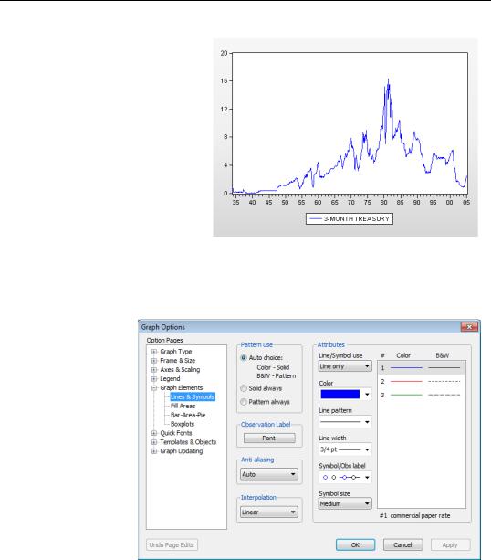
Task: Open the Symbol/Obs label dropdown
Action: pyautogui.click(x=345, y=478)
